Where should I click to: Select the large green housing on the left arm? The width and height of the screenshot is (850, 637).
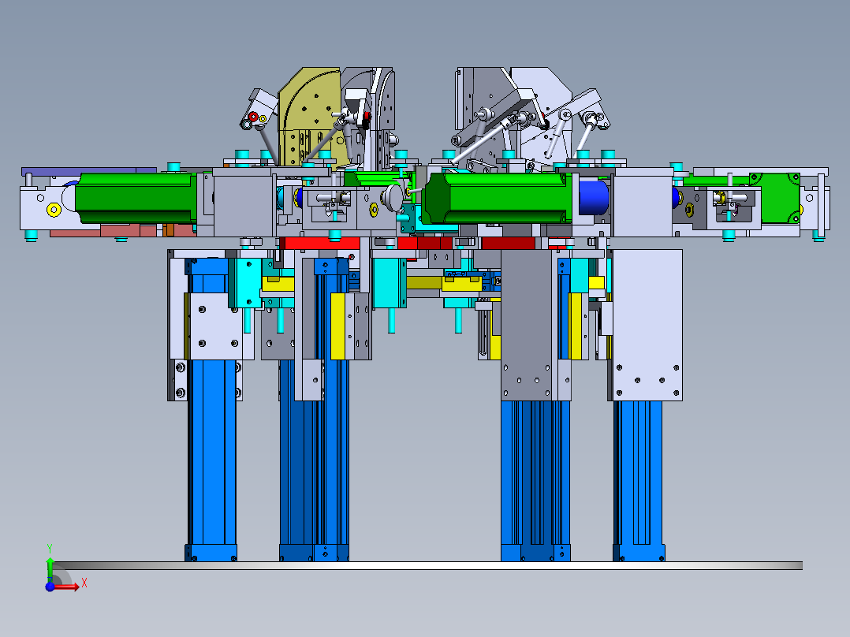[136, 199]
